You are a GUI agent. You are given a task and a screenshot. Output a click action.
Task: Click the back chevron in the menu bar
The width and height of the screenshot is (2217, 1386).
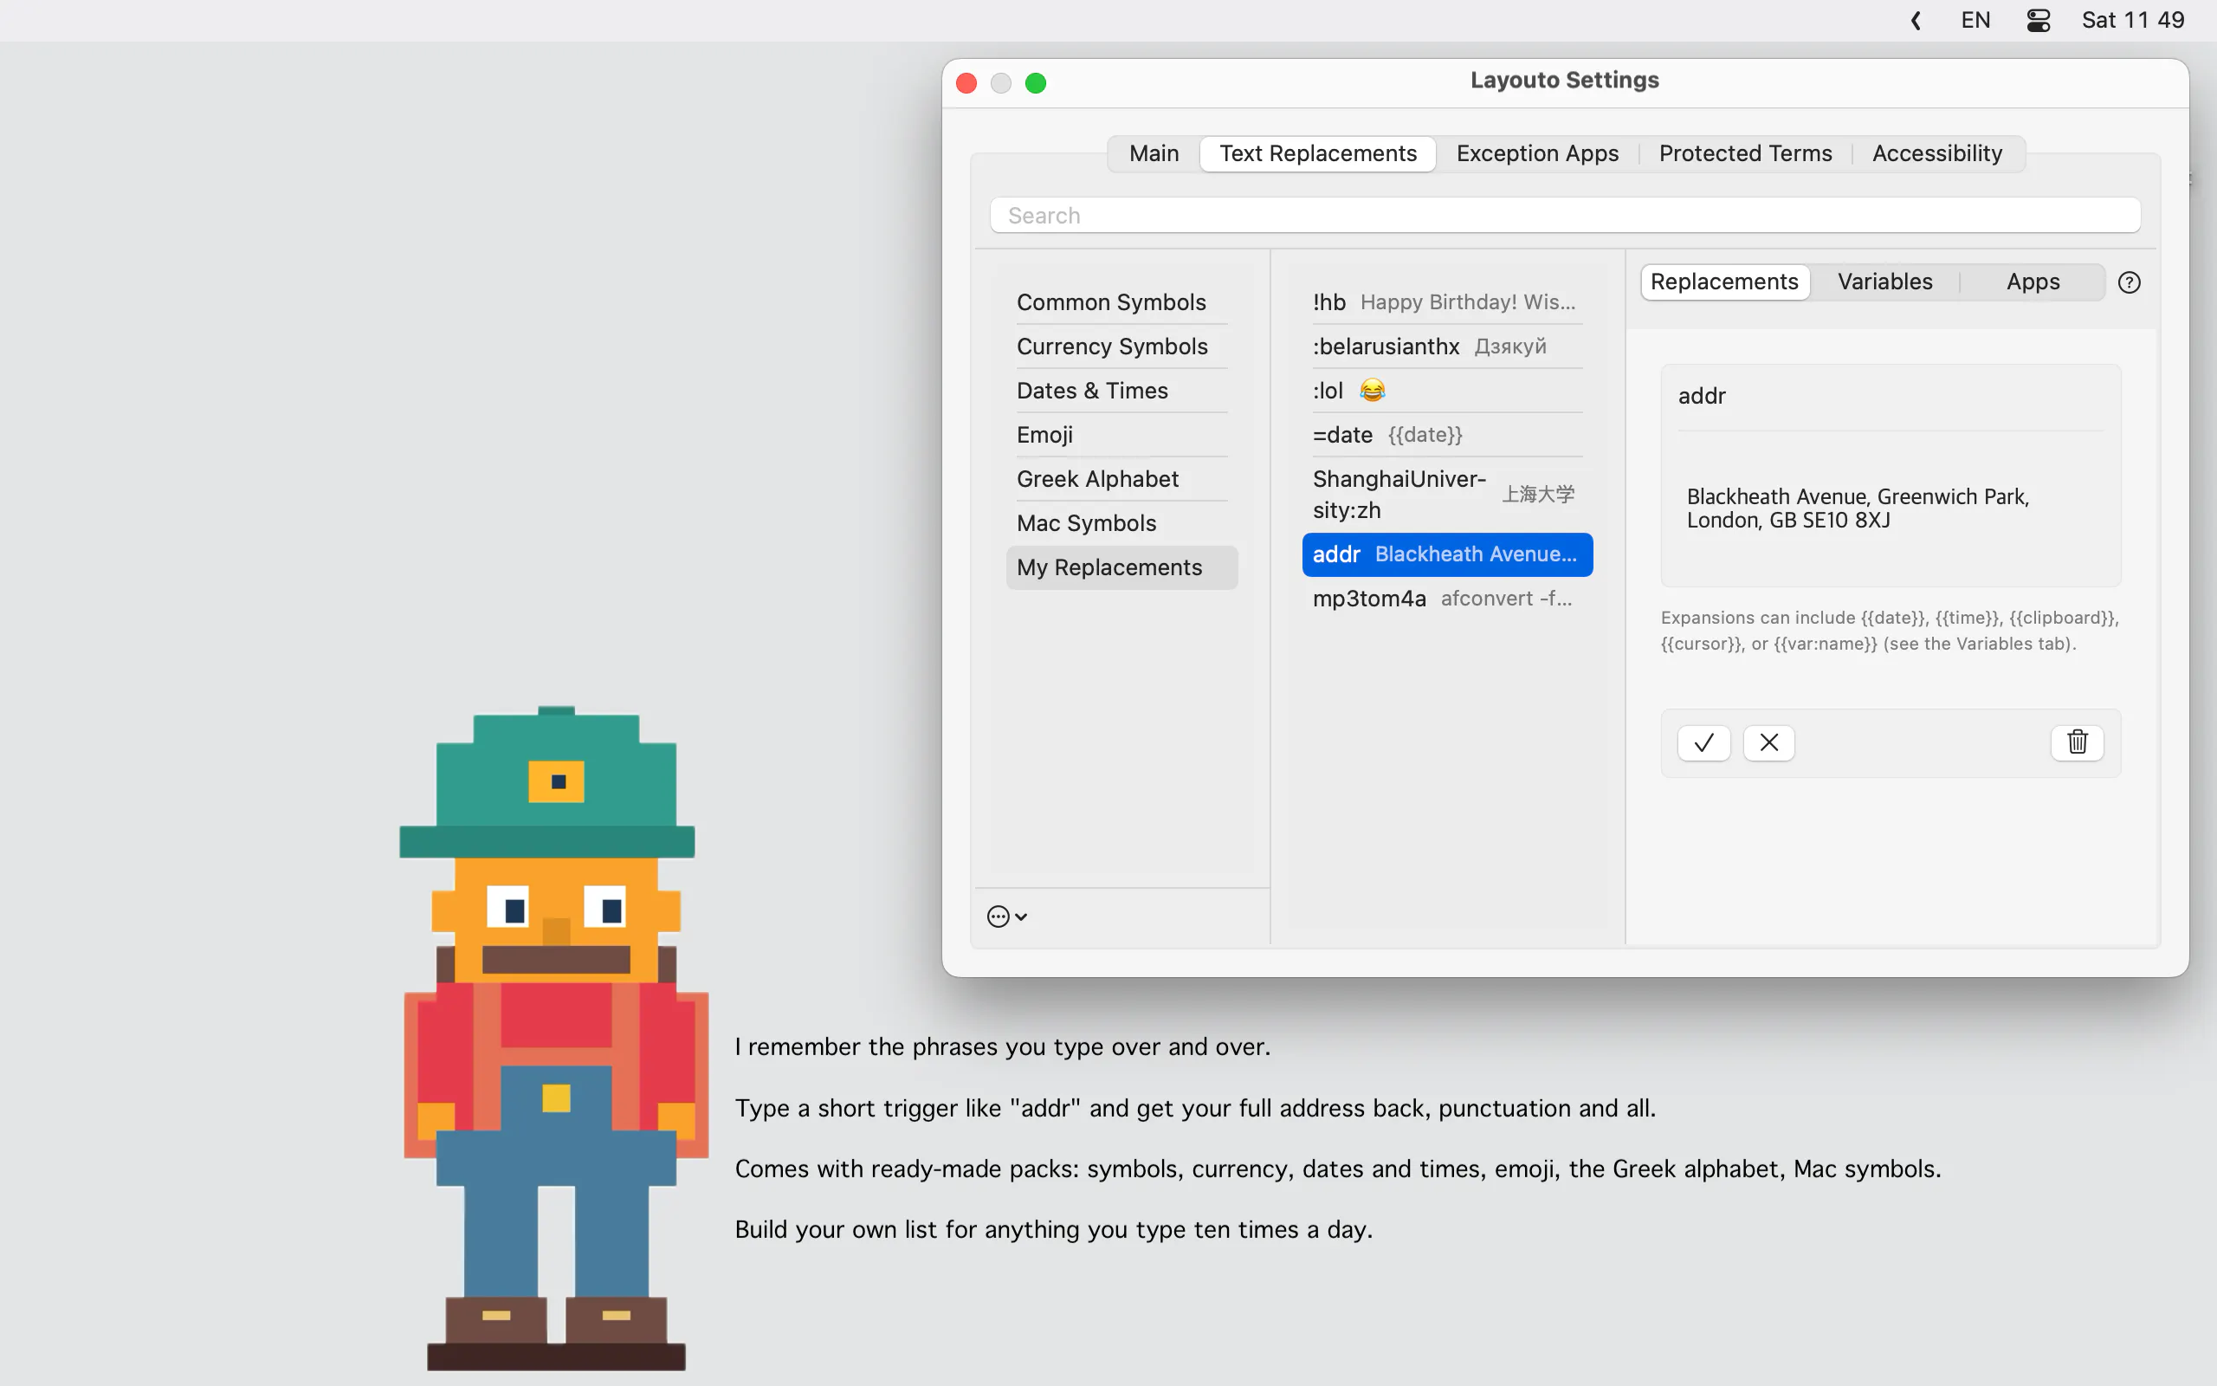pyautogui.click(x=1916, y=20)
